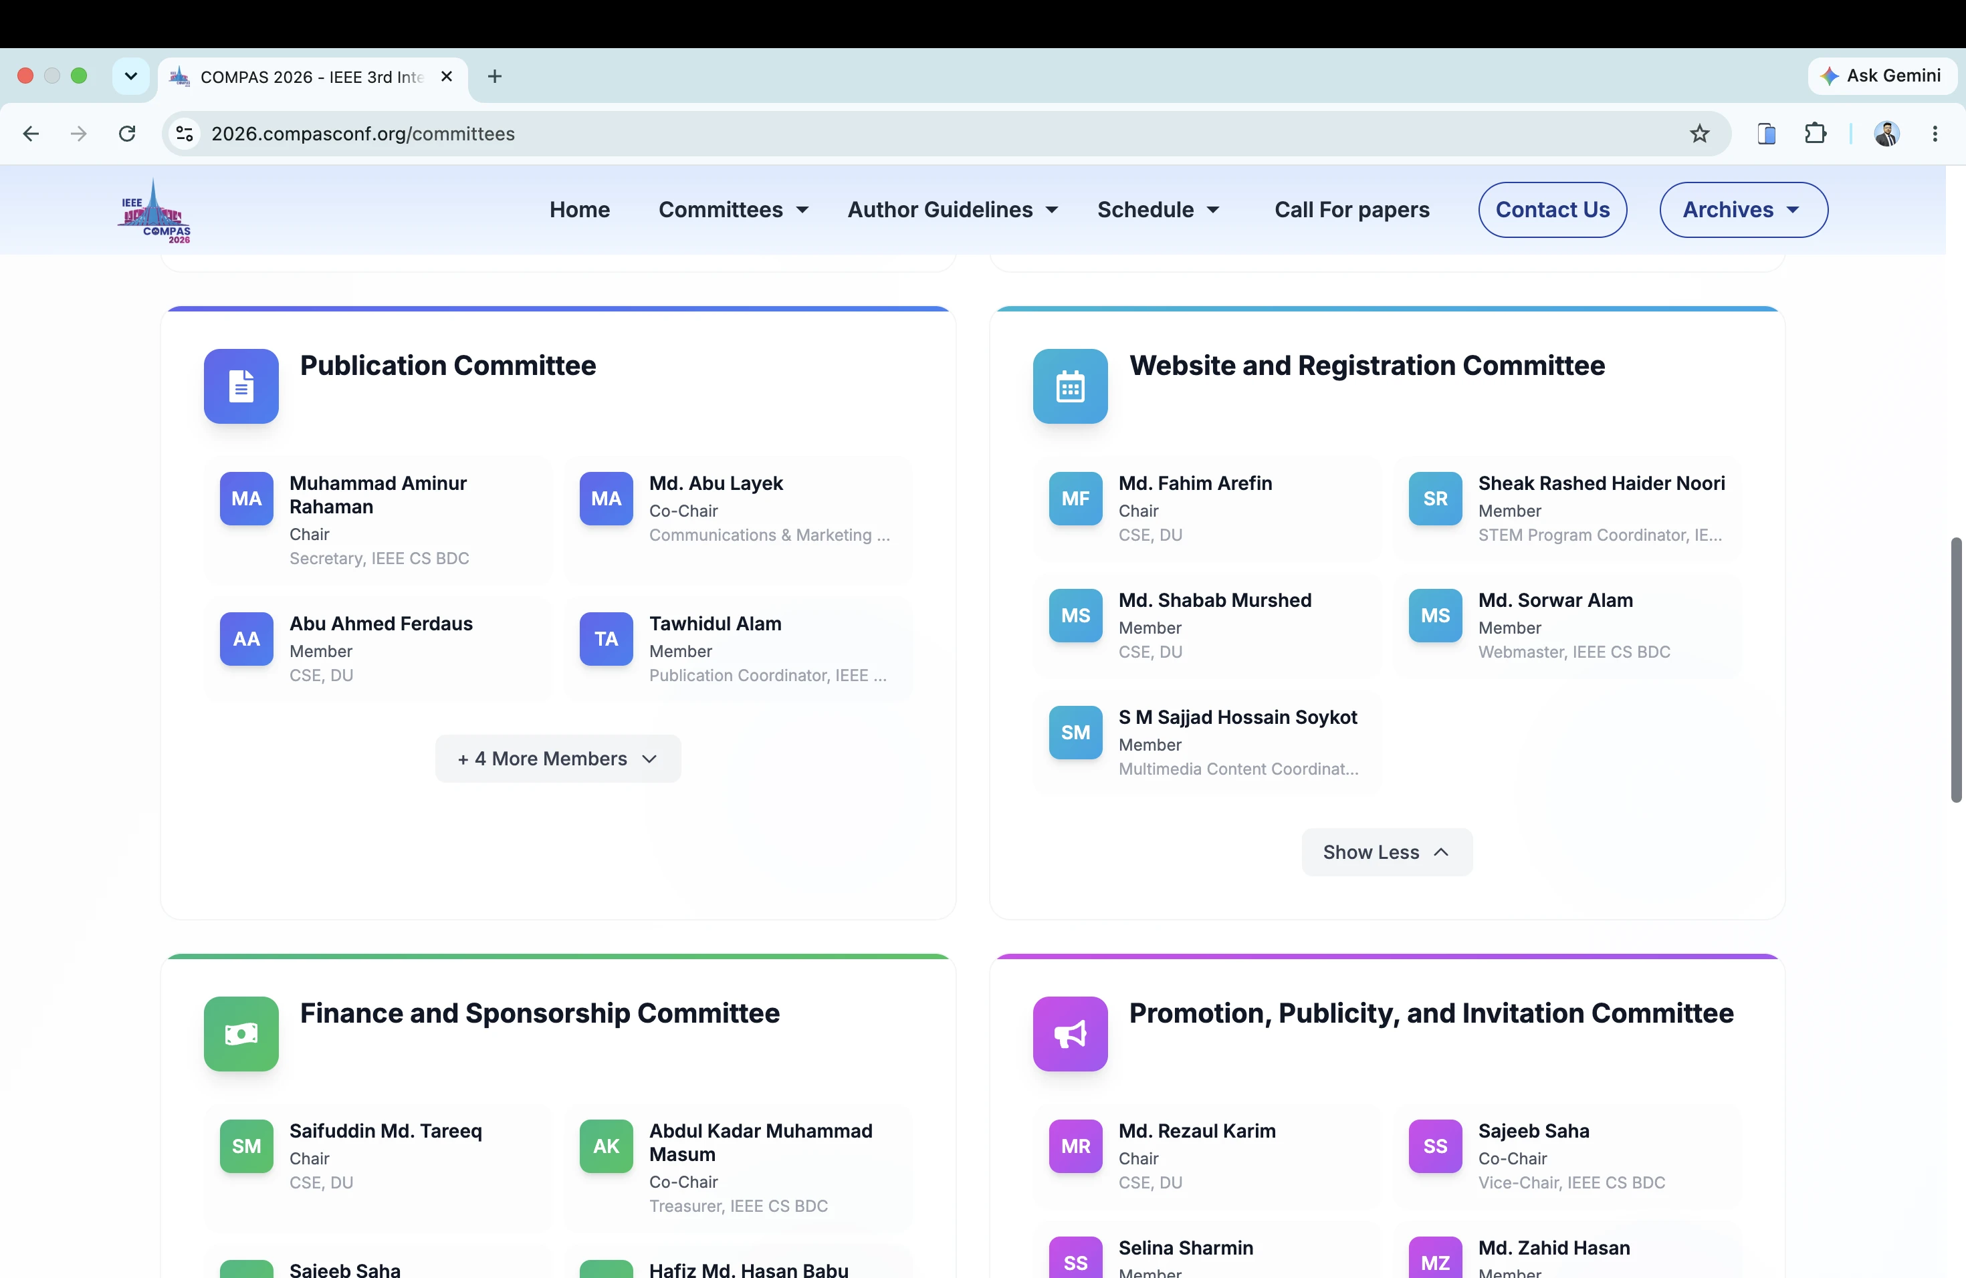Image resolution: width=1966 pixels, height=1278 pixels.
Task: Select the COMPAS 2026 browser tab
Action: point(312,77)
